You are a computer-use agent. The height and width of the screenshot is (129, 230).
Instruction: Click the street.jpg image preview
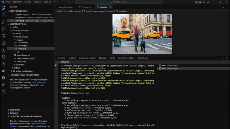142,34
